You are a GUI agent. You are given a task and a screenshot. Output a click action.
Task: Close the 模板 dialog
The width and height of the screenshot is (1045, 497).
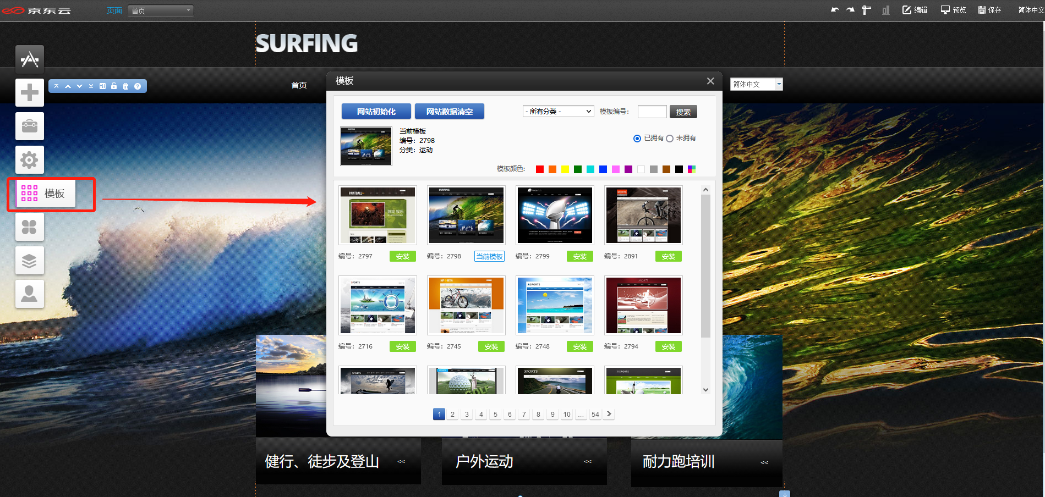710,81
